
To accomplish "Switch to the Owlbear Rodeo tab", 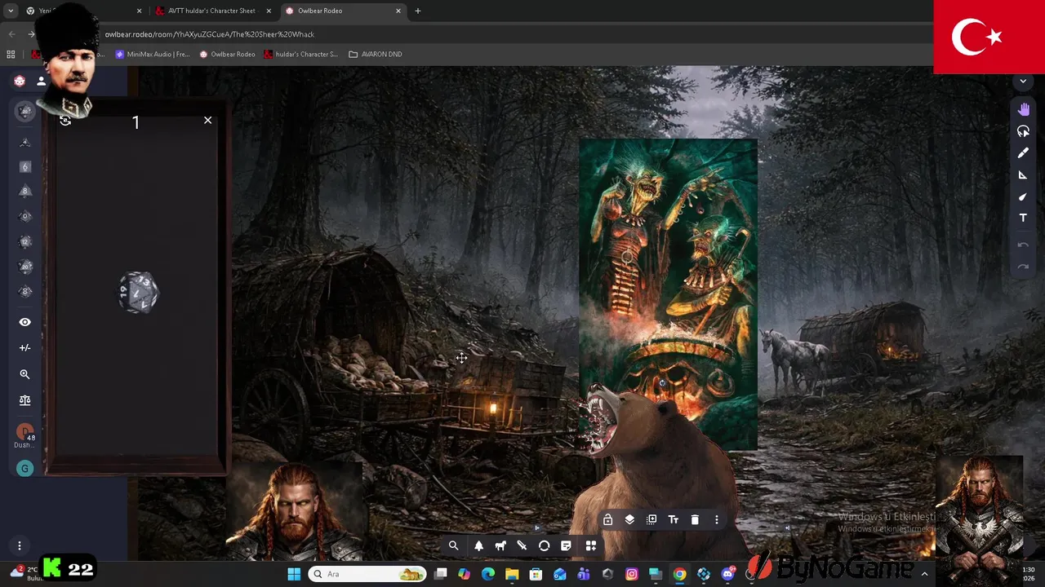I will tap(343, 11).
